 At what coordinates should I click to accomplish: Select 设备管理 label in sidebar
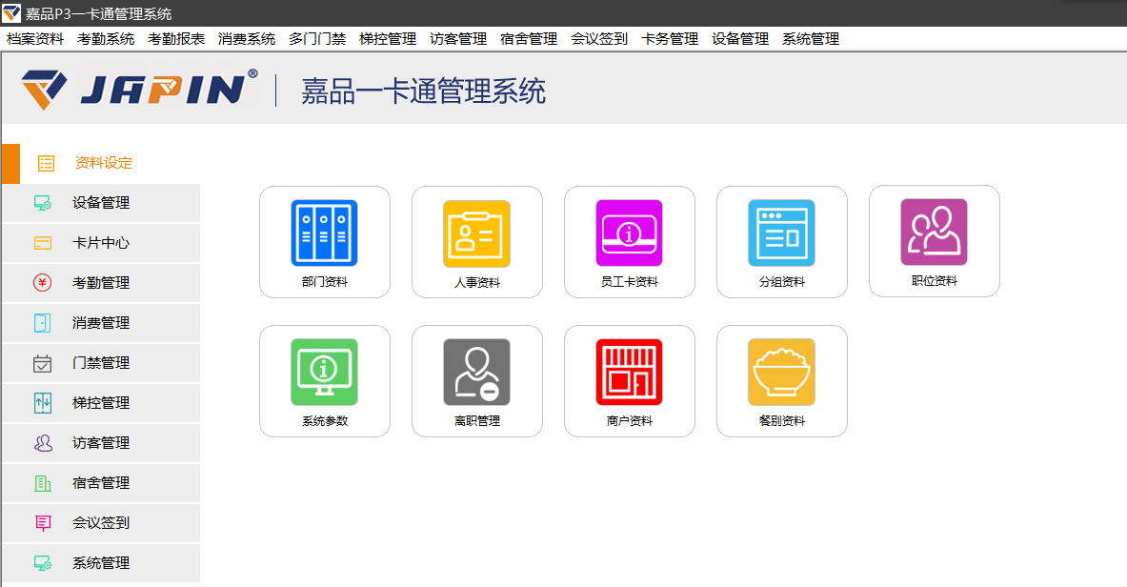[101, 203]
